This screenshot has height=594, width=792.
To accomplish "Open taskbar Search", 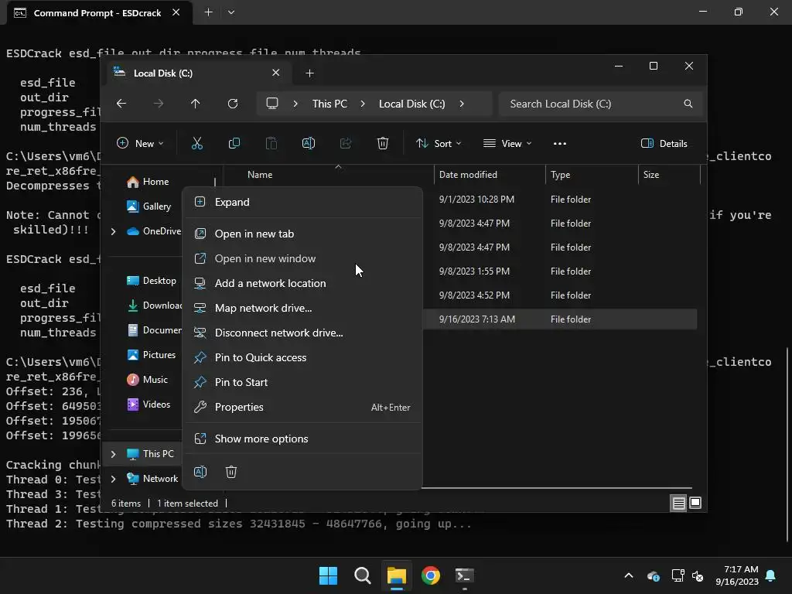I will [363, 575].
